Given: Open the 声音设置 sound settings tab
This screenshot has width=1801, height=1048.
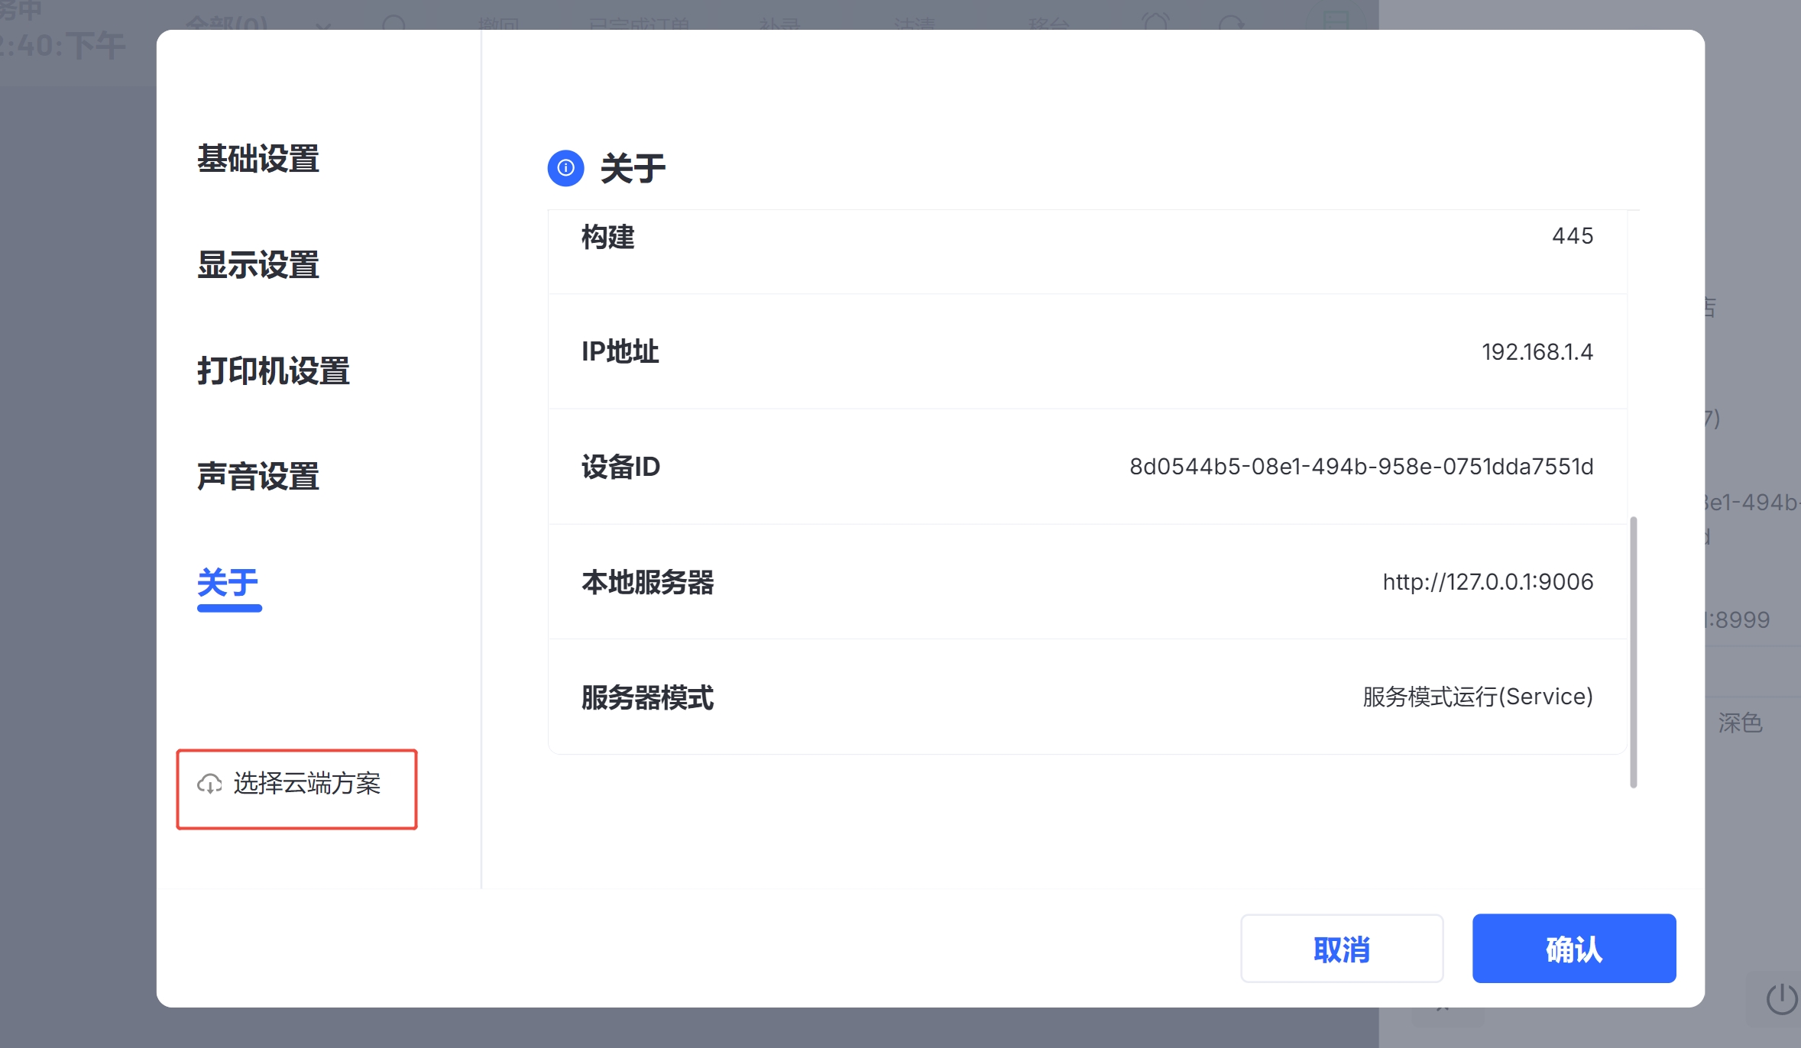Looking at the screenshot, I should [x=258, y=477].
